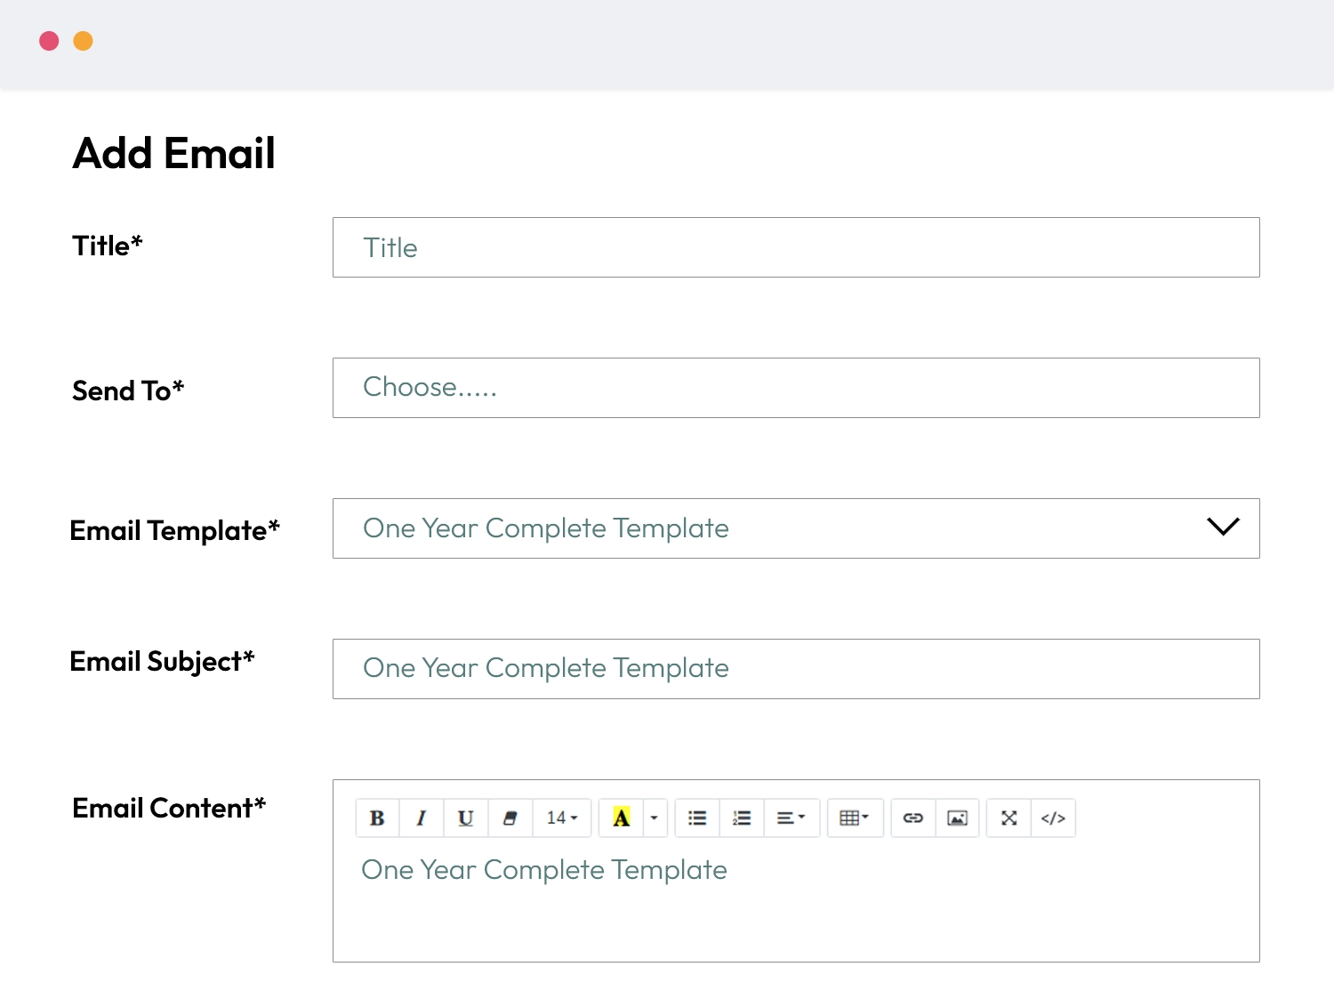Open the insert table dropdown
This screenshot has height=1007, width=1334.
click(x=855, y=818)
